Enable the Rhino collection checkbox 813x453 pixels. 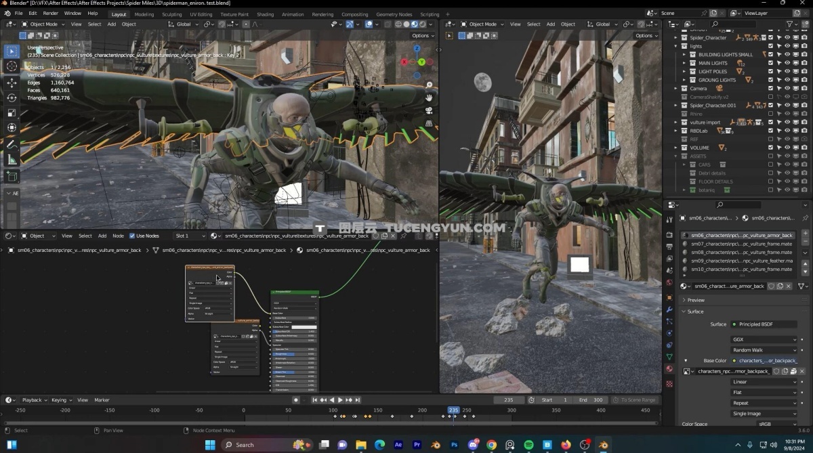tap(770, 114)
